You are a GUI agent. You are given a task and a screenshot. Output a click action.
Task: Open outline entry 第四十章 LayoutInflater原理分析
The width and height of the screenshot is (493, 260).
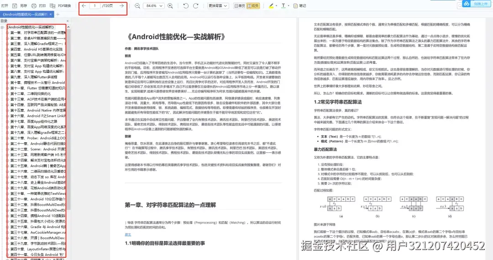pos(38,249)
